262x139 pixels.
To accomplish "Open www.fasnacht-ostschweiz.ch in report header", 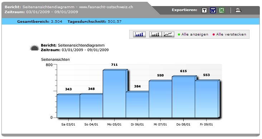I will tap(106, 7).
